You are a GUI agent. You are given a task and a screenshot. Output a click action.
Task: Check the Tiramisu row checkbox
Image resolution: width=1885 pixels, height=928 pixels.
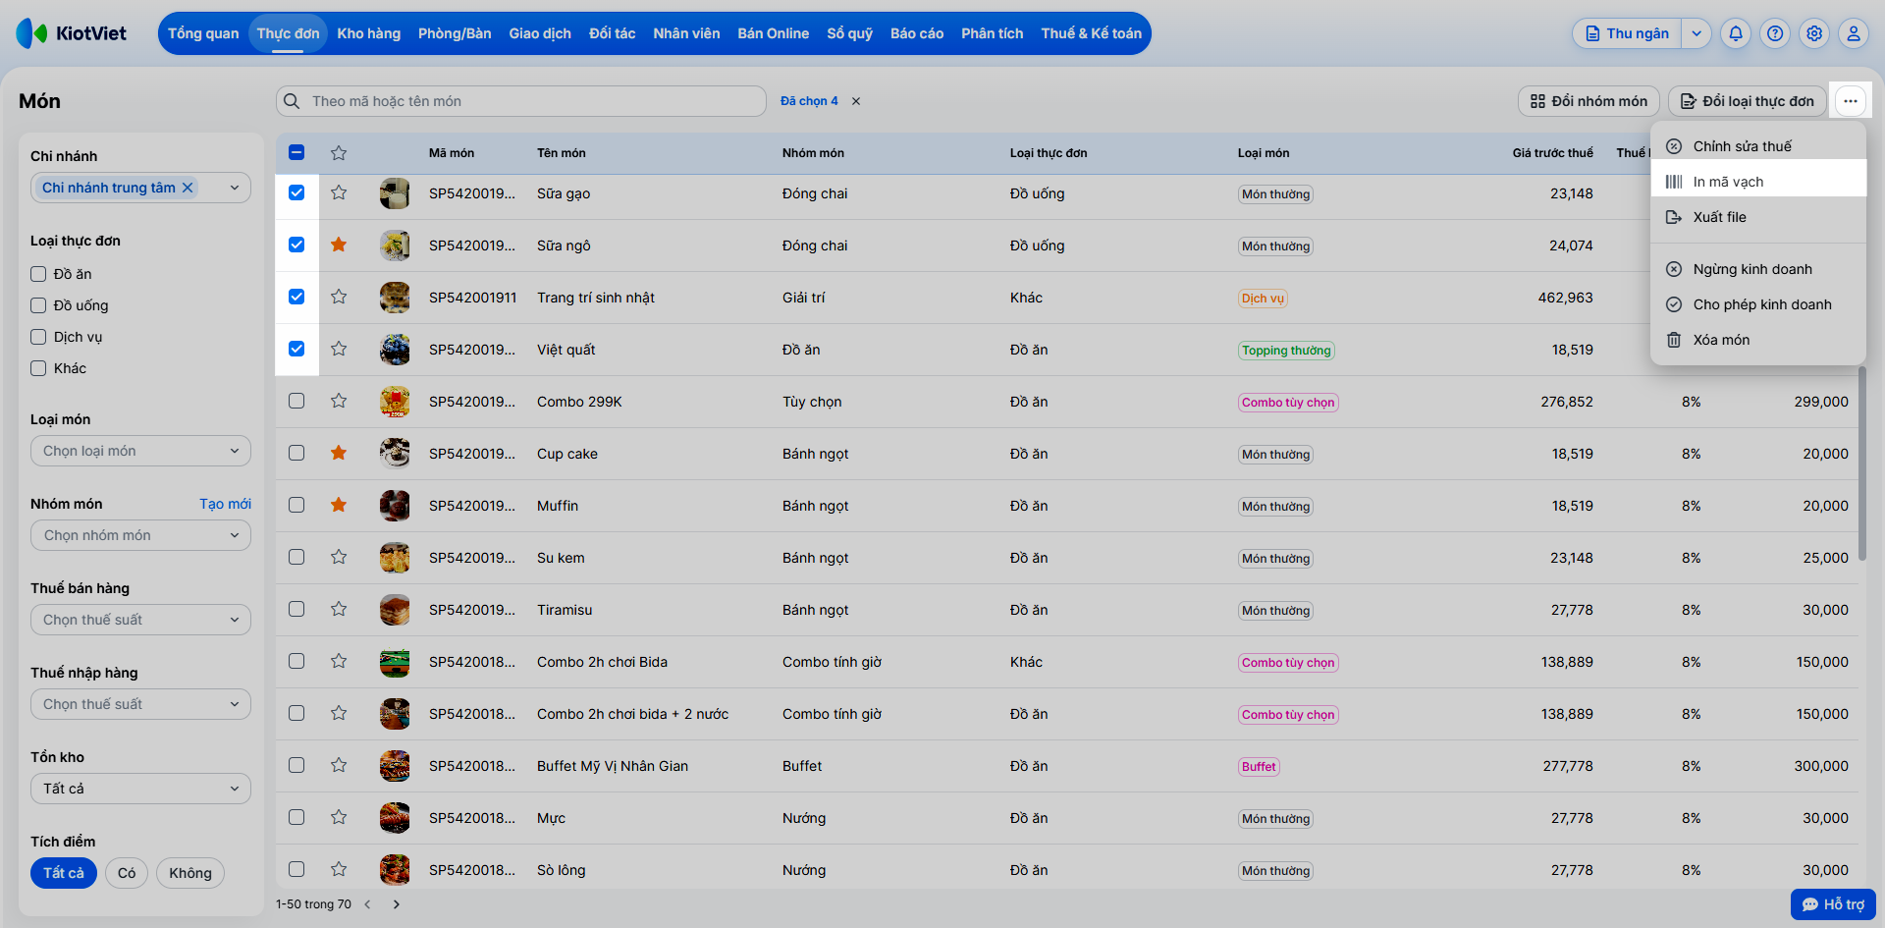pos(296,609)
